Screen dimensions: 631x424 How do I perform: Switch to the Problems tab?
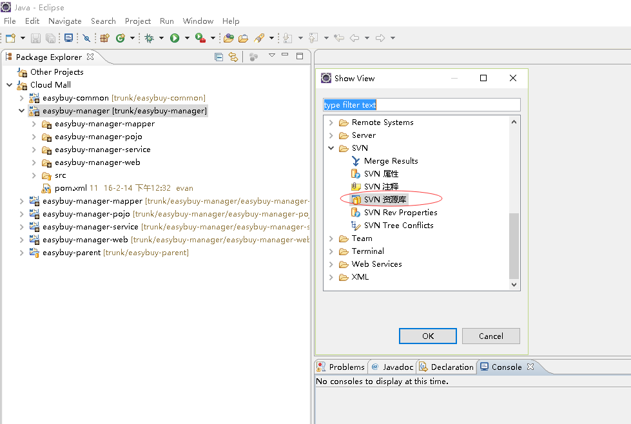(x=341, y=367)
